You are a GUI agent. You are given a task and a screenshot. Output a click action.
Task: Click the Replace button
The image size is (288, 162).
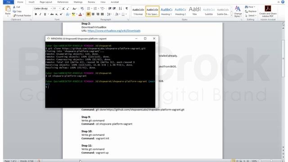(251, 11)
